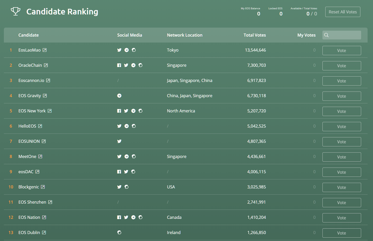Click the Total Votes column header

tap(255, 35)
